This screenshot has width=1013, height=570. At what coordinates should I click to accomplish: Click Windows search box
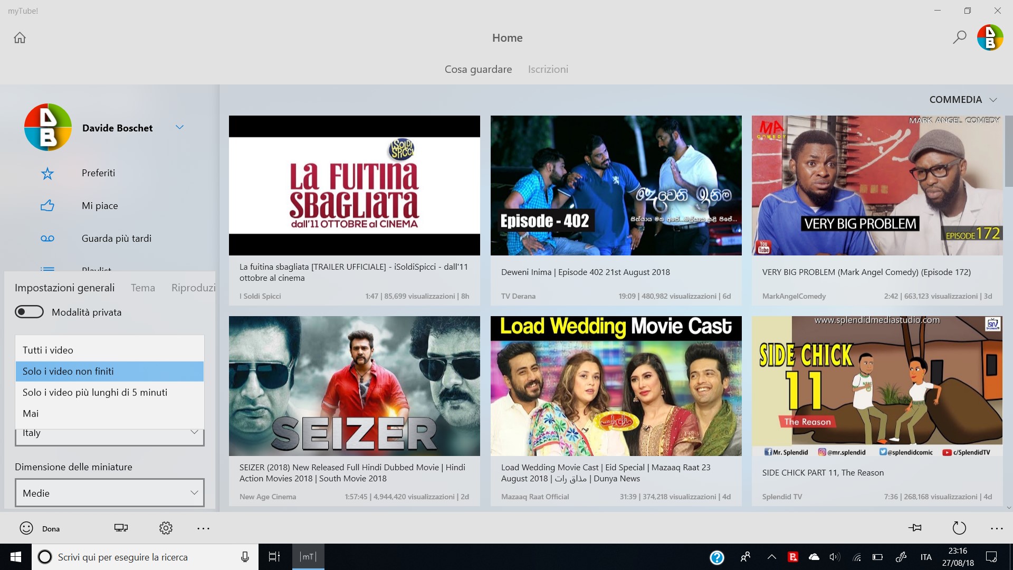click(x=145, y=557)
